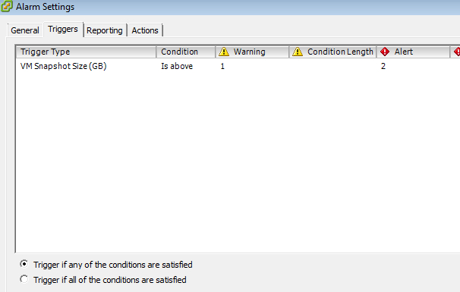Click the 'Is above' condition cell

point(177,66)
